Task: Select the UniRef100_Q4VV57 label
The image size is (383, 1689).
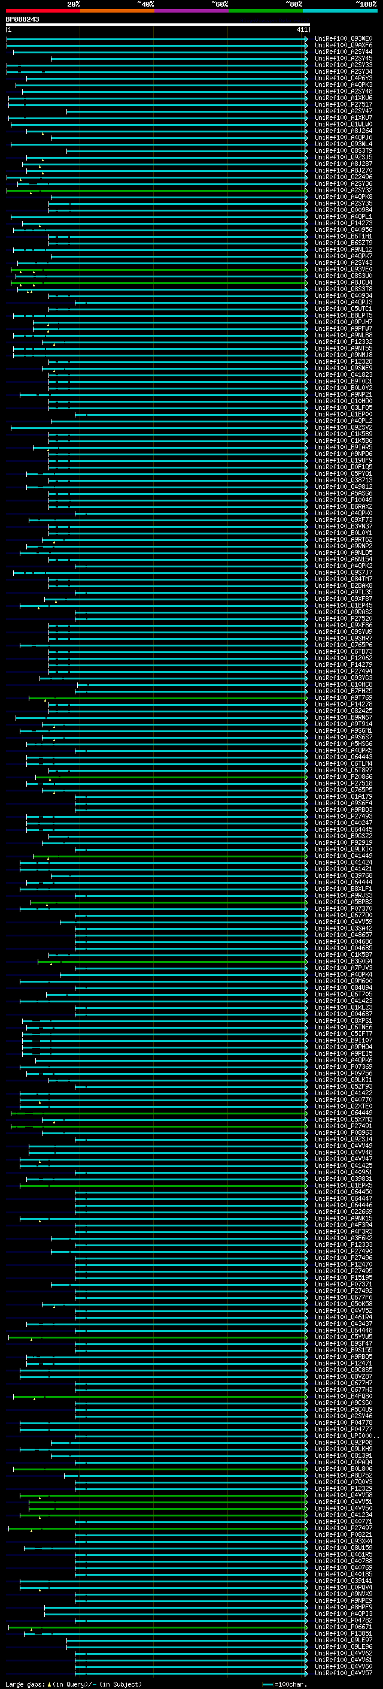Action: pos(343,1673)
